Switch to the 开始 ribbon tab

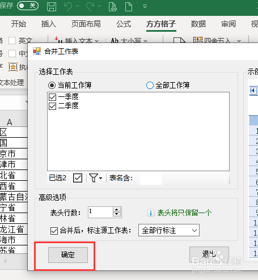tap(19, 24)
